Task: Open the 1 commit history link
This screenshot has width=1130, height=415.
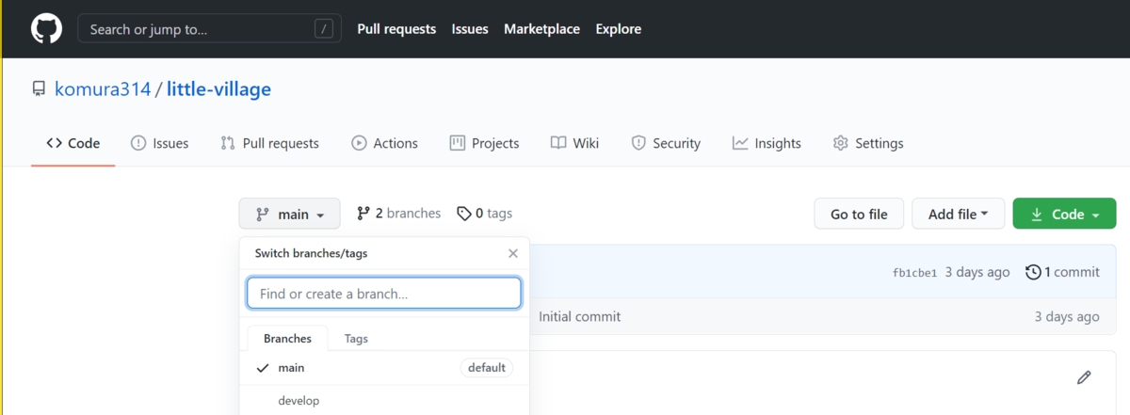Action: [1062, 272]
